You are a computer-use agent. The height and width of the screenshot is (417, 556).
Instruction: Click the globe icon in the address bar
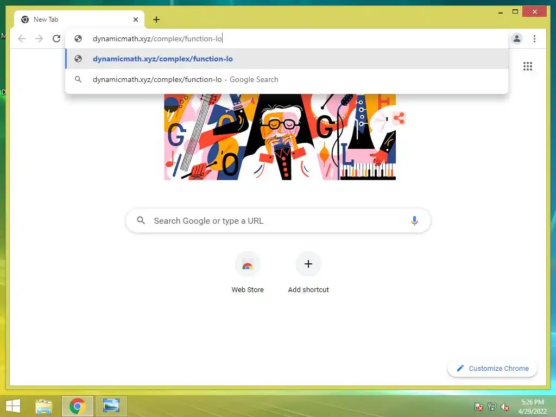point(78,39)
